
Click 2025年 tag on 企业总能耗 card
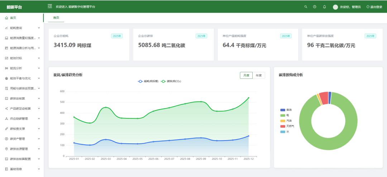(x=117, y=36)
